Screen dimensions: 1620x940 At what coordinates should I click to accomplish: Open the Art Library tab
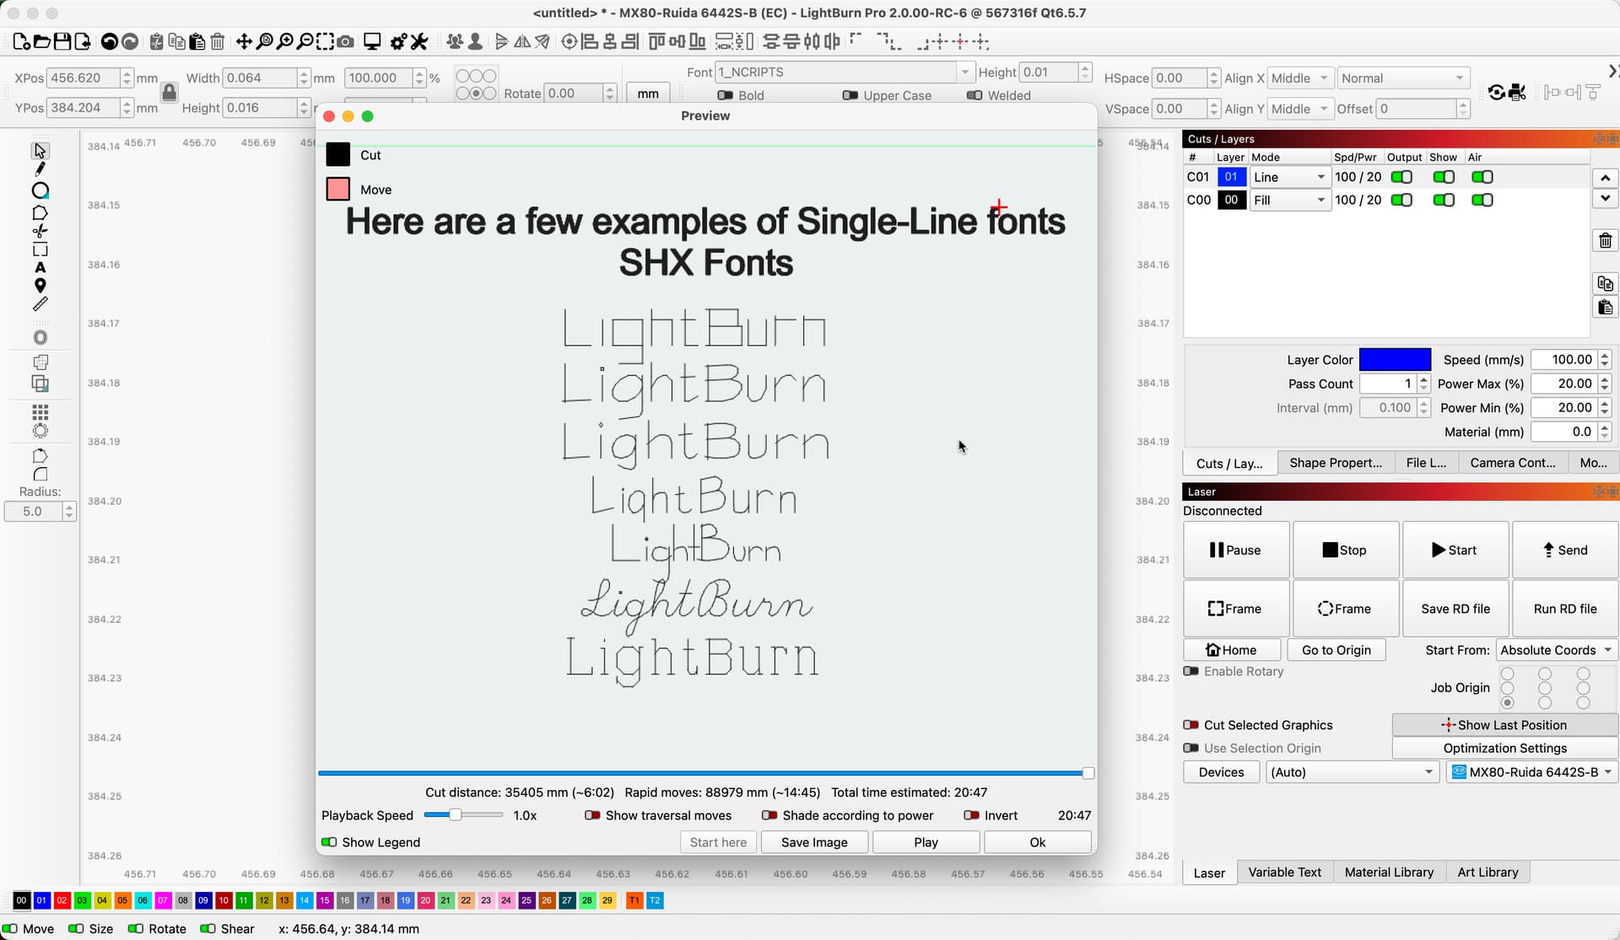1488,873
